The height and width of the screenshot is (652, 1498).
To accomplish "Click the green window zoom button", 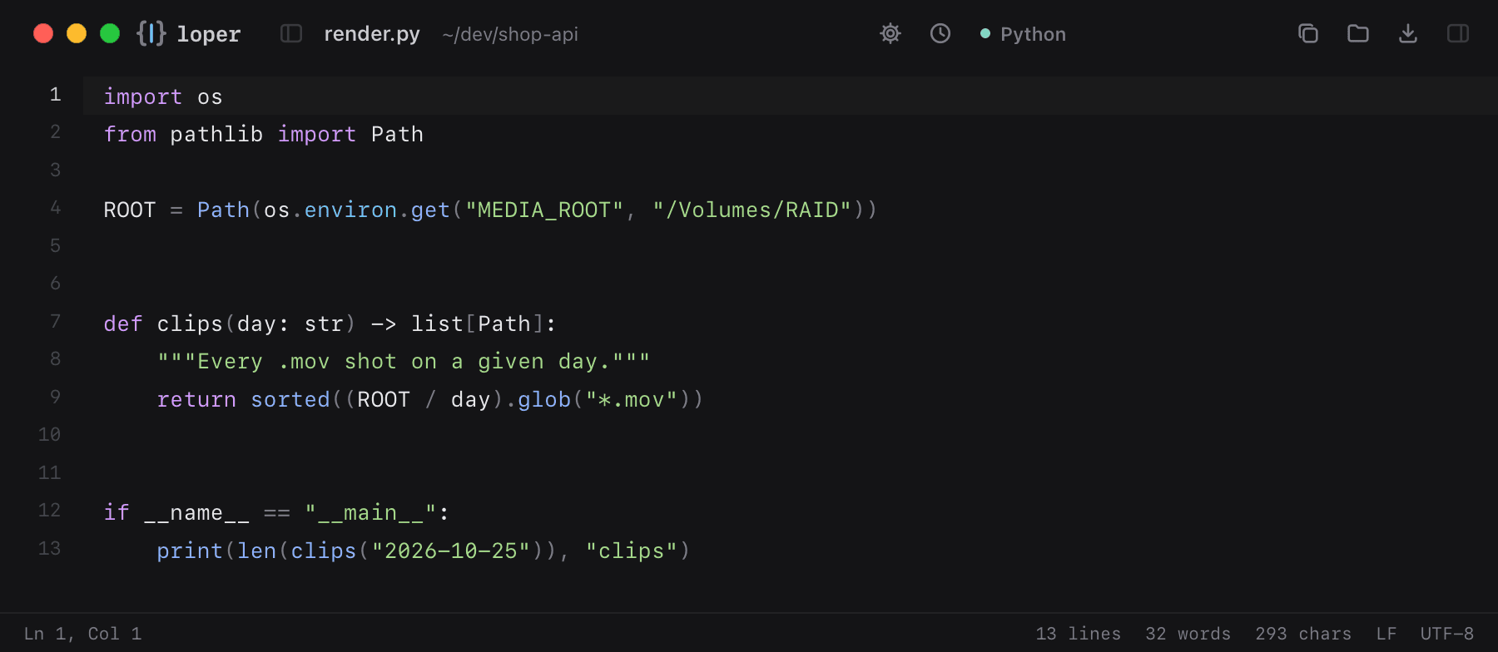I will [110, 33].
